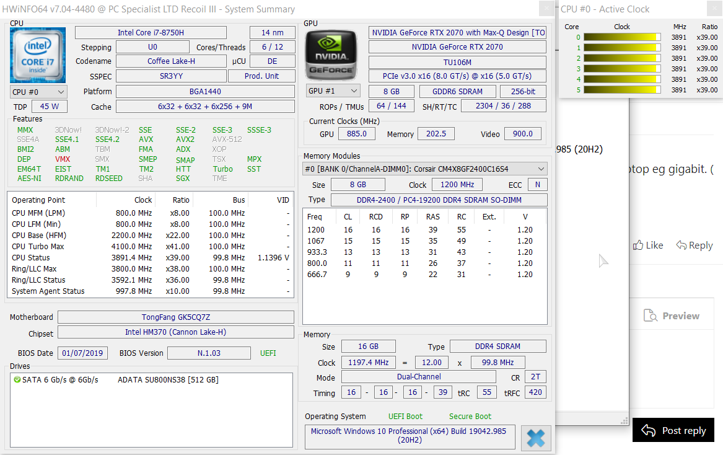Click the Intel Core i7 logo
This screenshot has width=723, height=455.
click(38, 55)
